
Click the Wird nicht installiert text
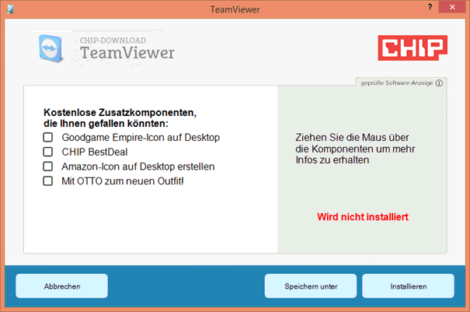363,217
